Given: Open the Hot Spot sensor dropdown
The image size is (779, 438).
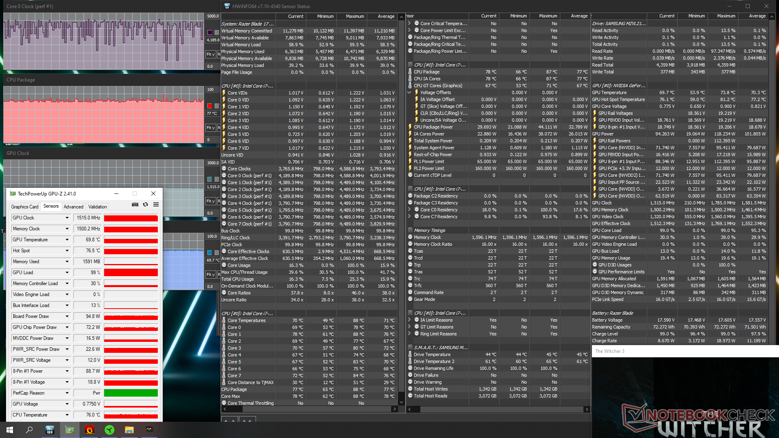Looking at the screenshot, I should click(67, 251).
